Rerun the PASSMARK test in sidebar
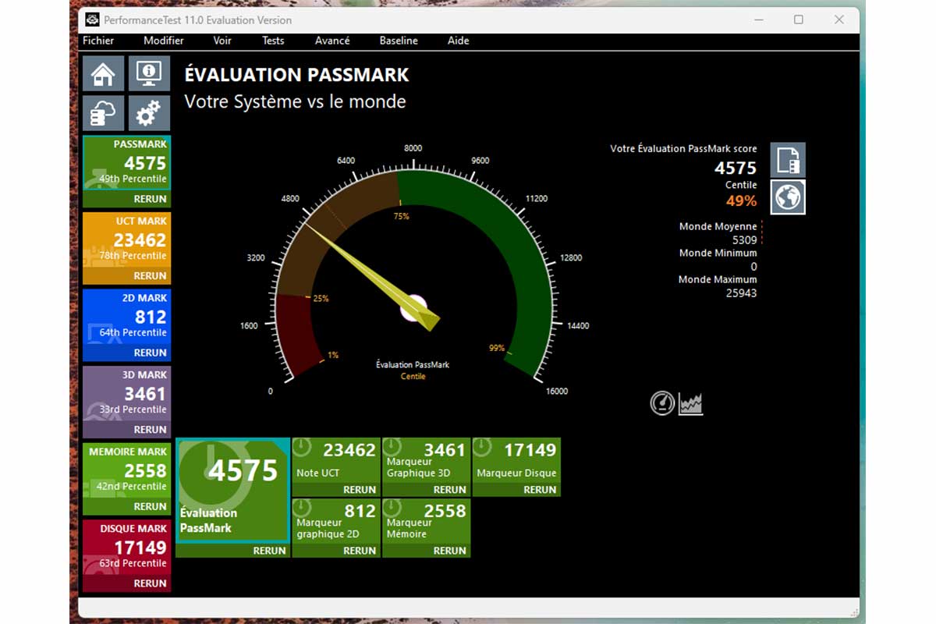The height and width of the screenshot is (624, 936). coord(150,199)
